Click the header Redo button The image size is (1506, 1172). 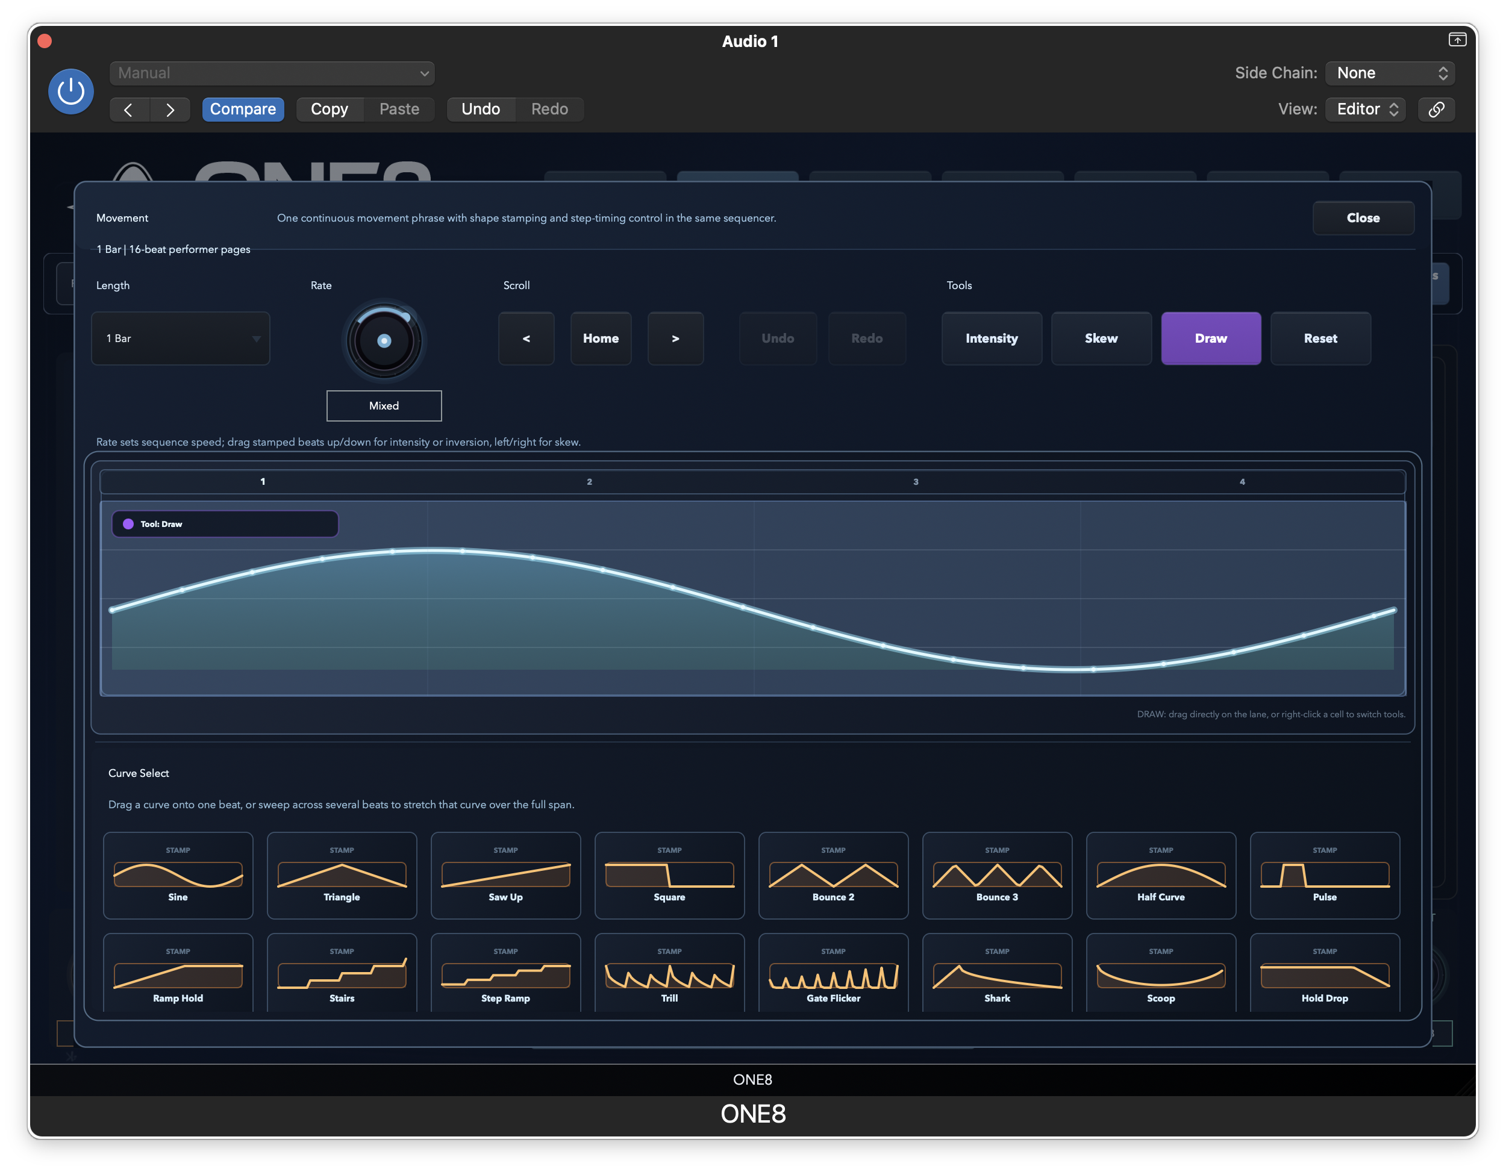(x=549, y=110)
